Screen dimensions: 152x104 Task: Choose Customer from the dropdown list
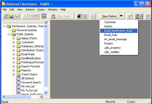pyautogui.click(x=119, y=22)
